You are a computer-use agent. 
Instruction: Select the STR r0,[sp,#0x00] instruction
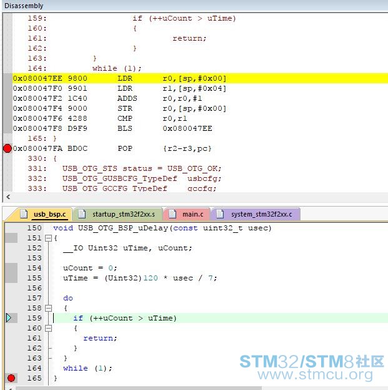pos(119,108)
